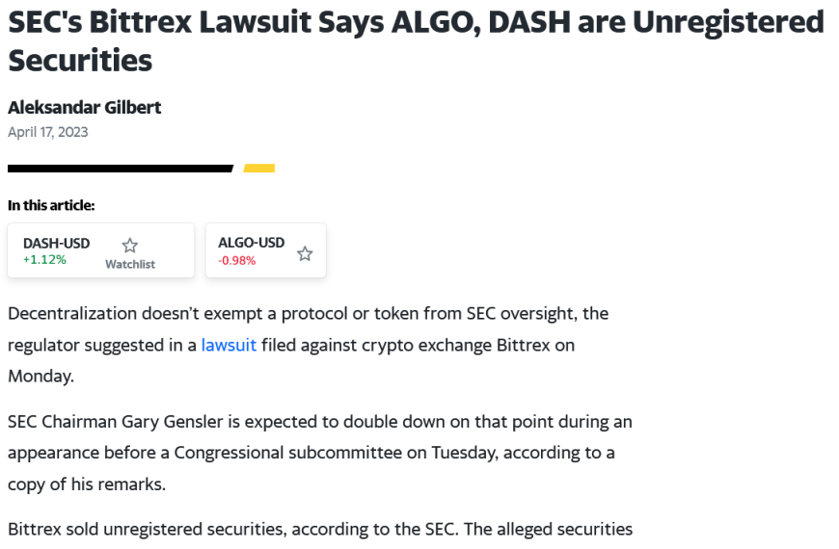The width and height of the screenshot is (839, 549).
Task: Open the DASH-USD ticker symbol
Action: tap(56, 244)
